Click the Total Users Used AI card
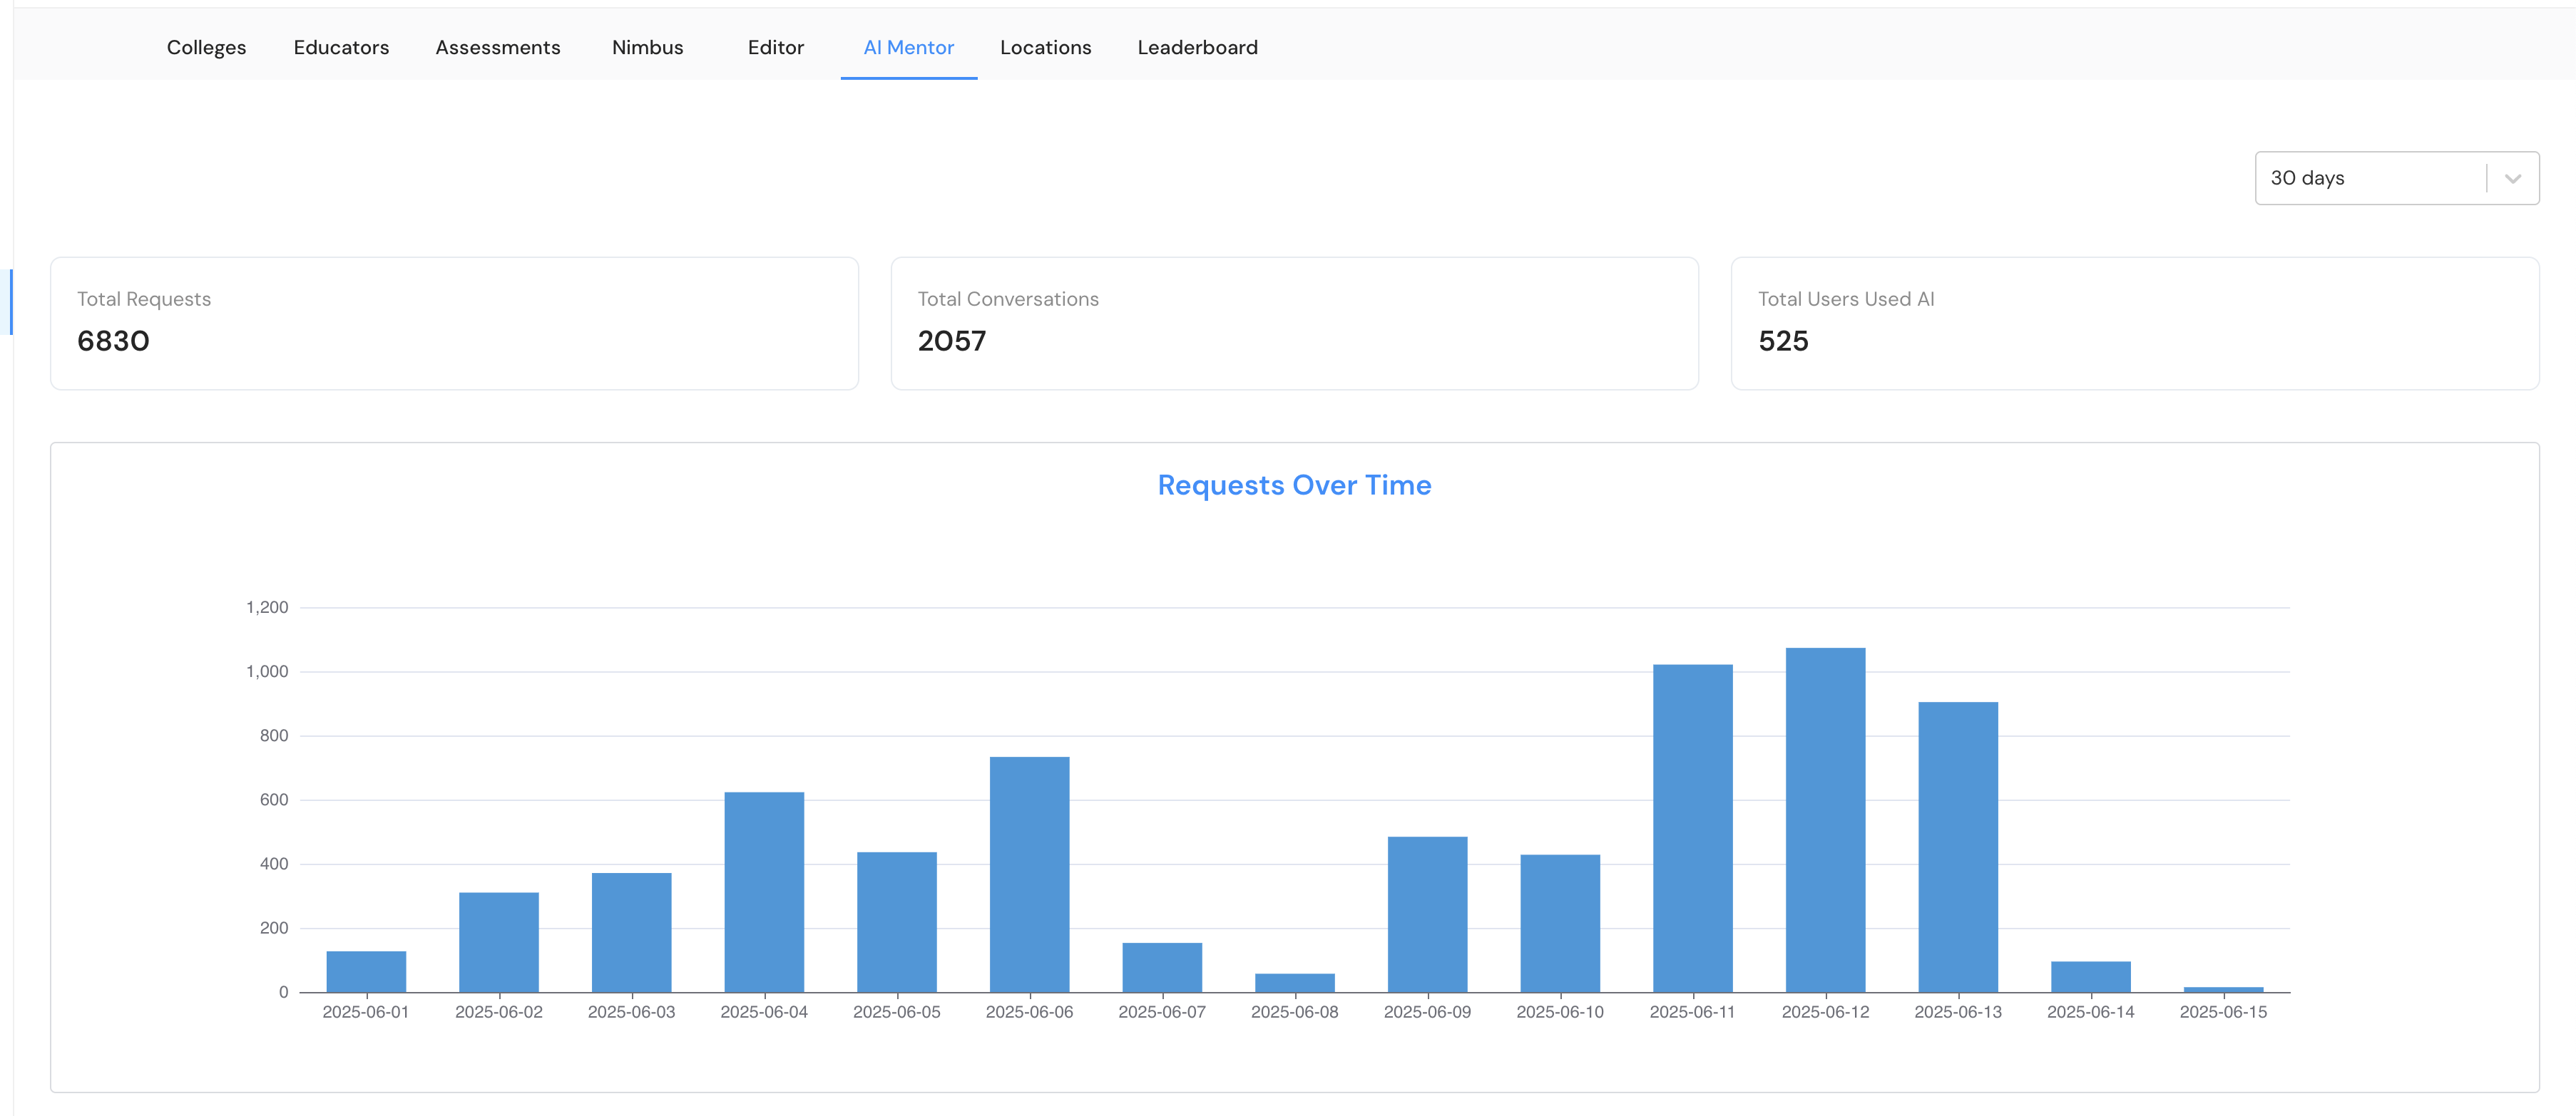2576x1116 pixels. coord(2134,323)
